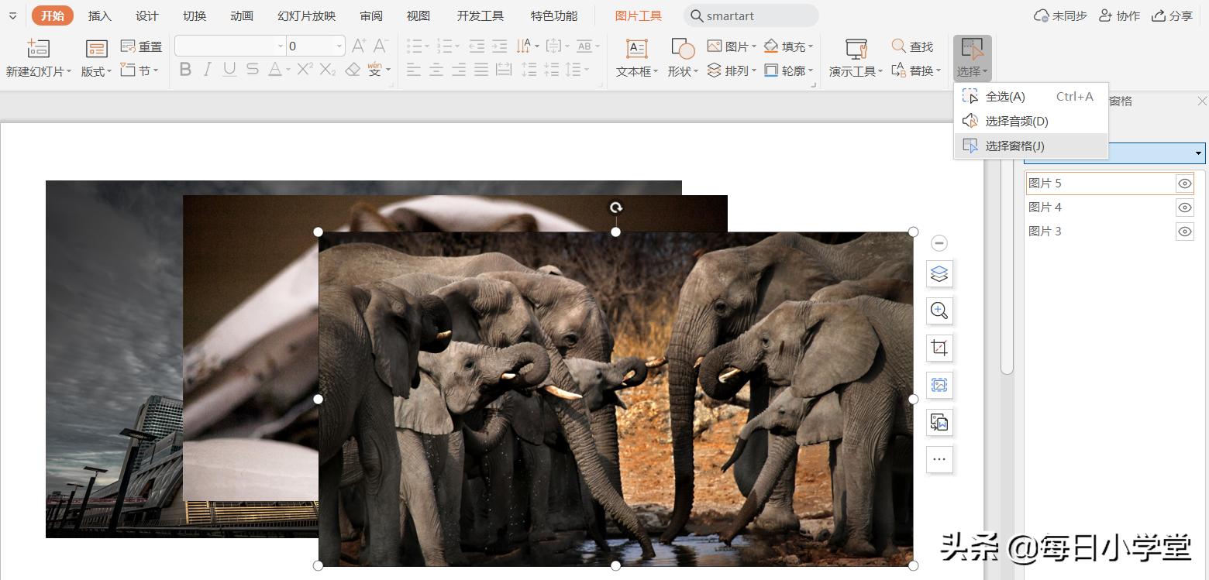Click the zoom magnifier icon beside the picture
The height and width of the screenshot is (580, 1209).
pos(939,311)
